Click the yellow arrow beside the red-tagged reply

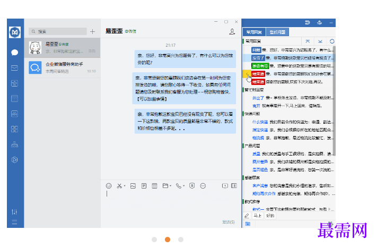point(247,74)
